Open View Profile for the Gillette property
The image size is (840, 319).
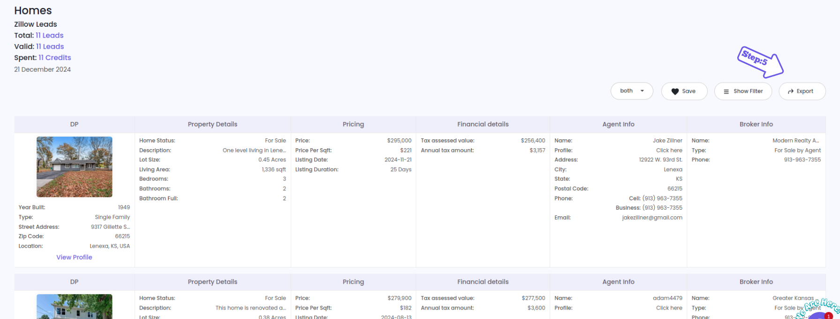click(x=74, y=257)
